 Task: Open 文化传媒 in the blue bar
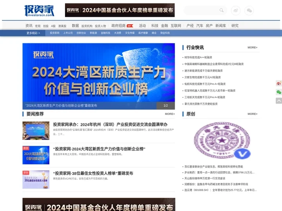coord(130,33)
